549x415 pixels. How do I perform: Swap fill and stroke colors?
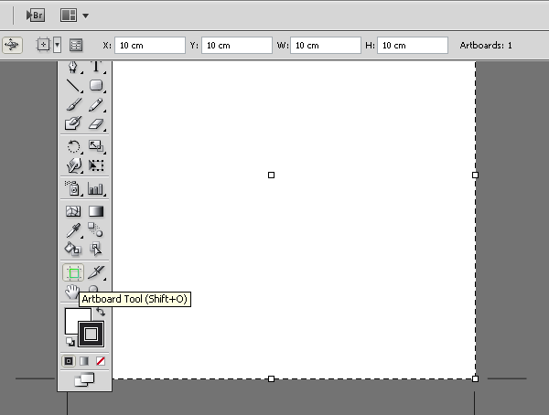(101, 312)
